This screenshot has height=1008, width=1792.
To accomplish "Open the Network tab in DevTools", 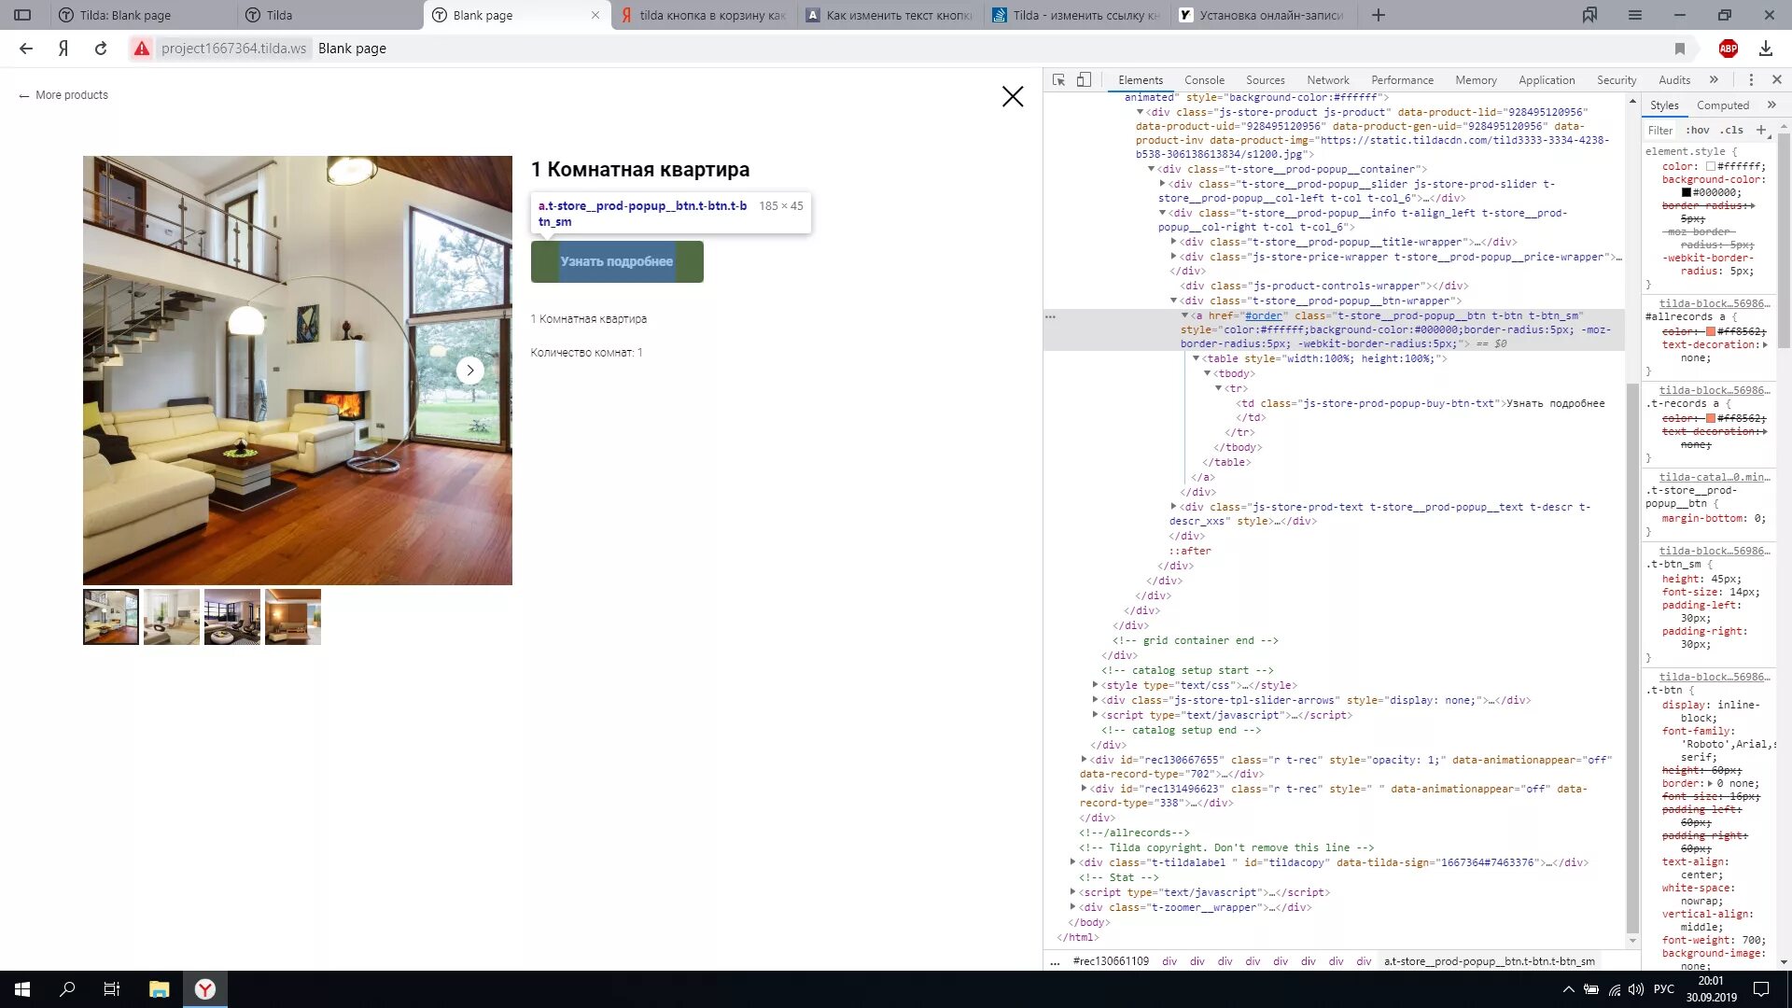I will (1327, 80).
